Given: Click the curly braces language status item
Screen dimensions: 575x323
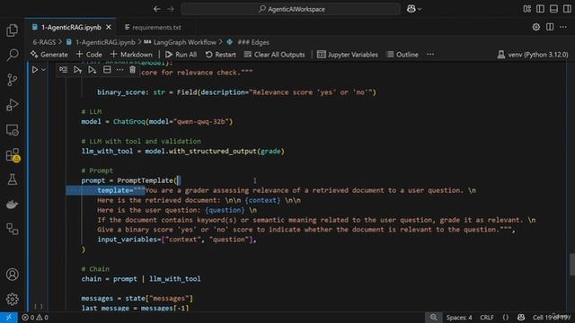Looking at the screenshot, I should click(x=505, y=318).
